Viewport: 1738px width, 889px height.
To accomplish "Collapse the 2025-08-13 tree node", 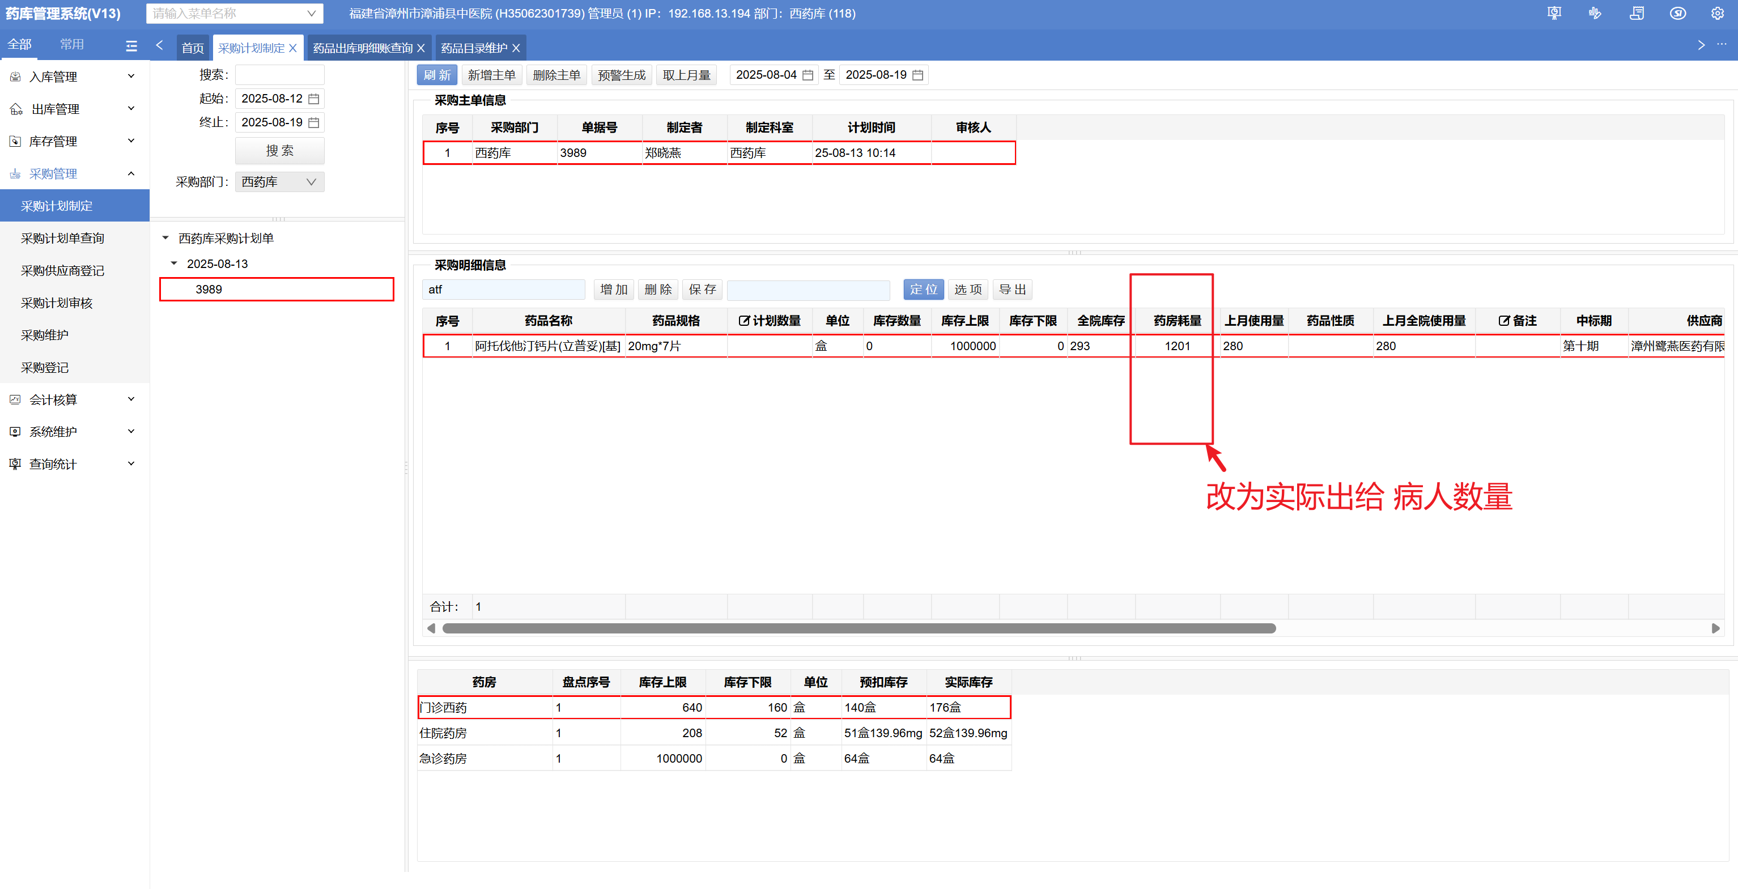I will pos(174,263).
